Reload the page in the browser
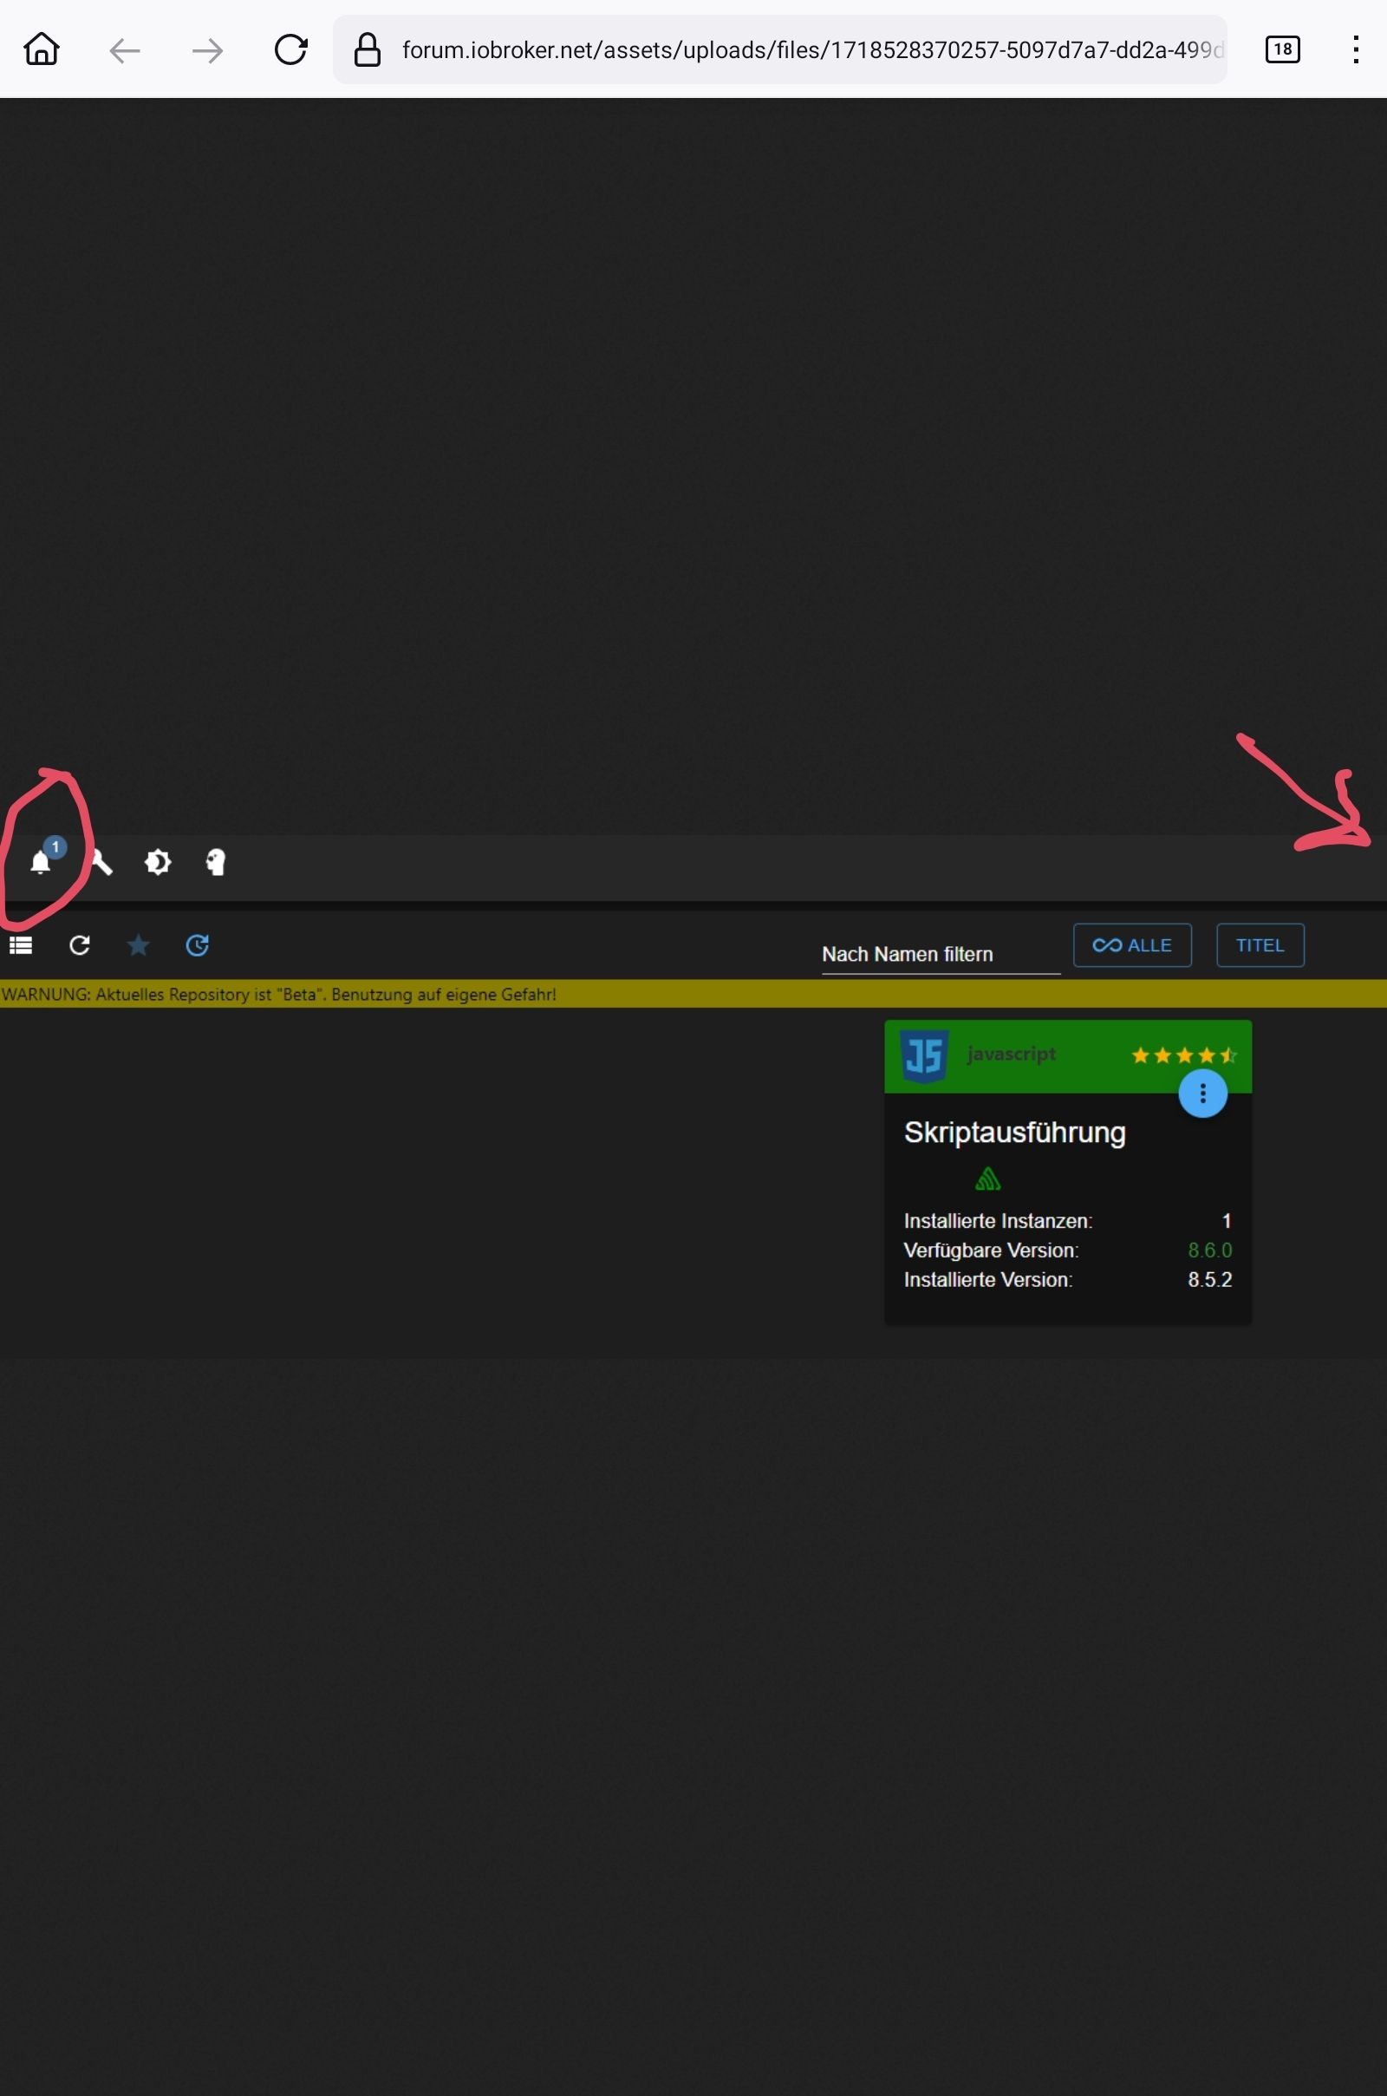 coord(290,49)
